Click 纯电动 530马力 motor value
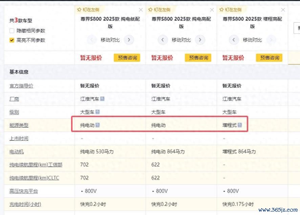Screen dimensions: 300x215 (x=97, y=152)
